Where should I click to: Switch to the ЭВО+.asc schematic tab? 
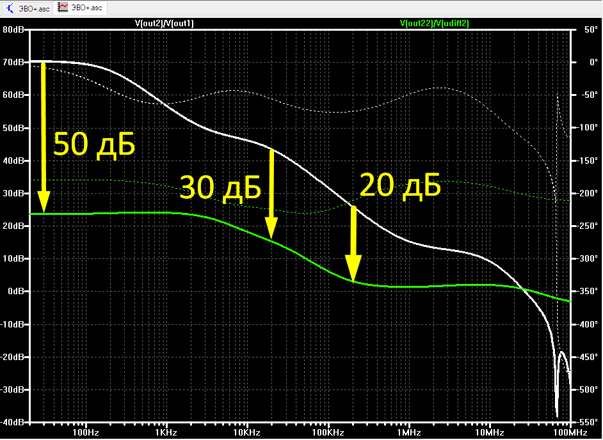(28, 8)
